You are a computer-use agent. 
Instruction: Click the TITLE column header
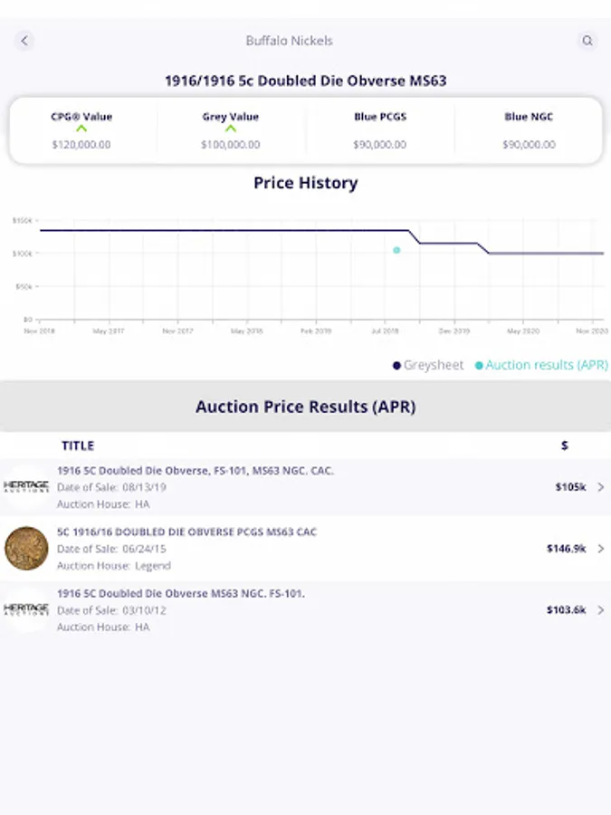[x=78, y=446]
